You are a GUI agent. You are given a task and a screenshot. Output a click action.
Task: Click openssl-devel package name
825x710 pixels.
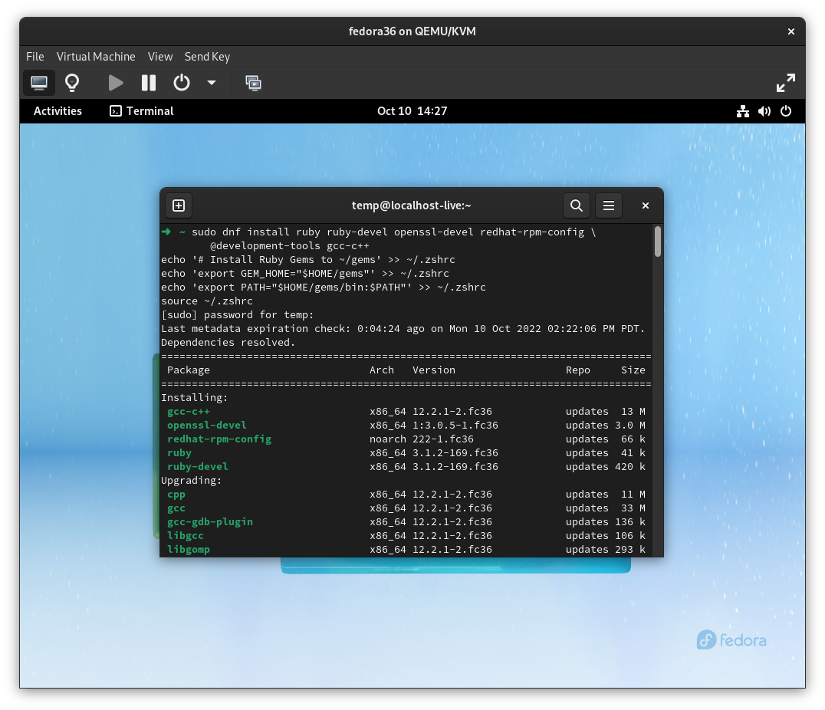pos(207,426)
